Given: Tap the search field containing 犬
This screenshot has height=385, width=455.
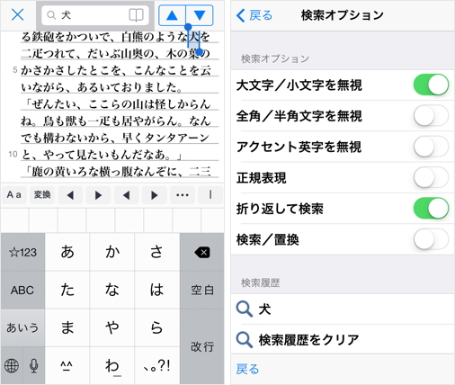Looking at the screenshot, I should tap(95, 15).
